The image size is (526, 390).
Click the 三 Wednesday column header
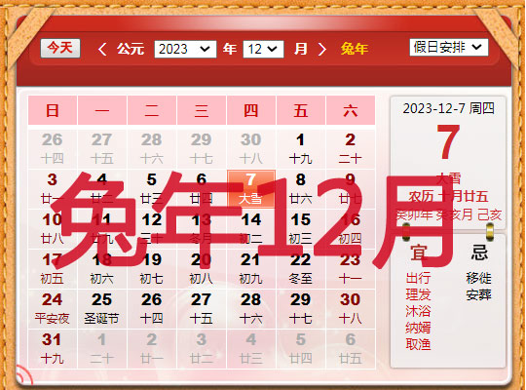(x=202, y=110)
